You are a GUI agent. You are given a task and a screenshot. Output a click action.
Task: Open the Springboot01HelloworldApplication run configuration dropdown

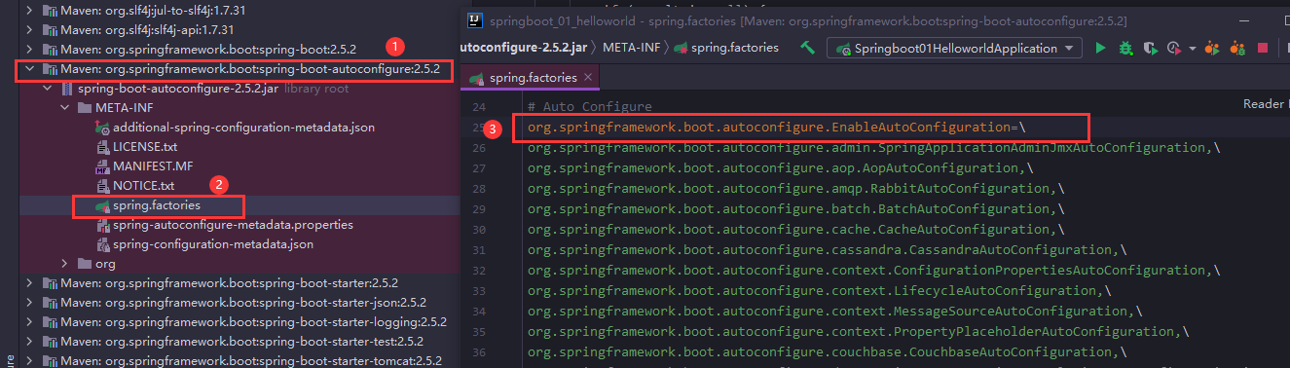point(954,48)
